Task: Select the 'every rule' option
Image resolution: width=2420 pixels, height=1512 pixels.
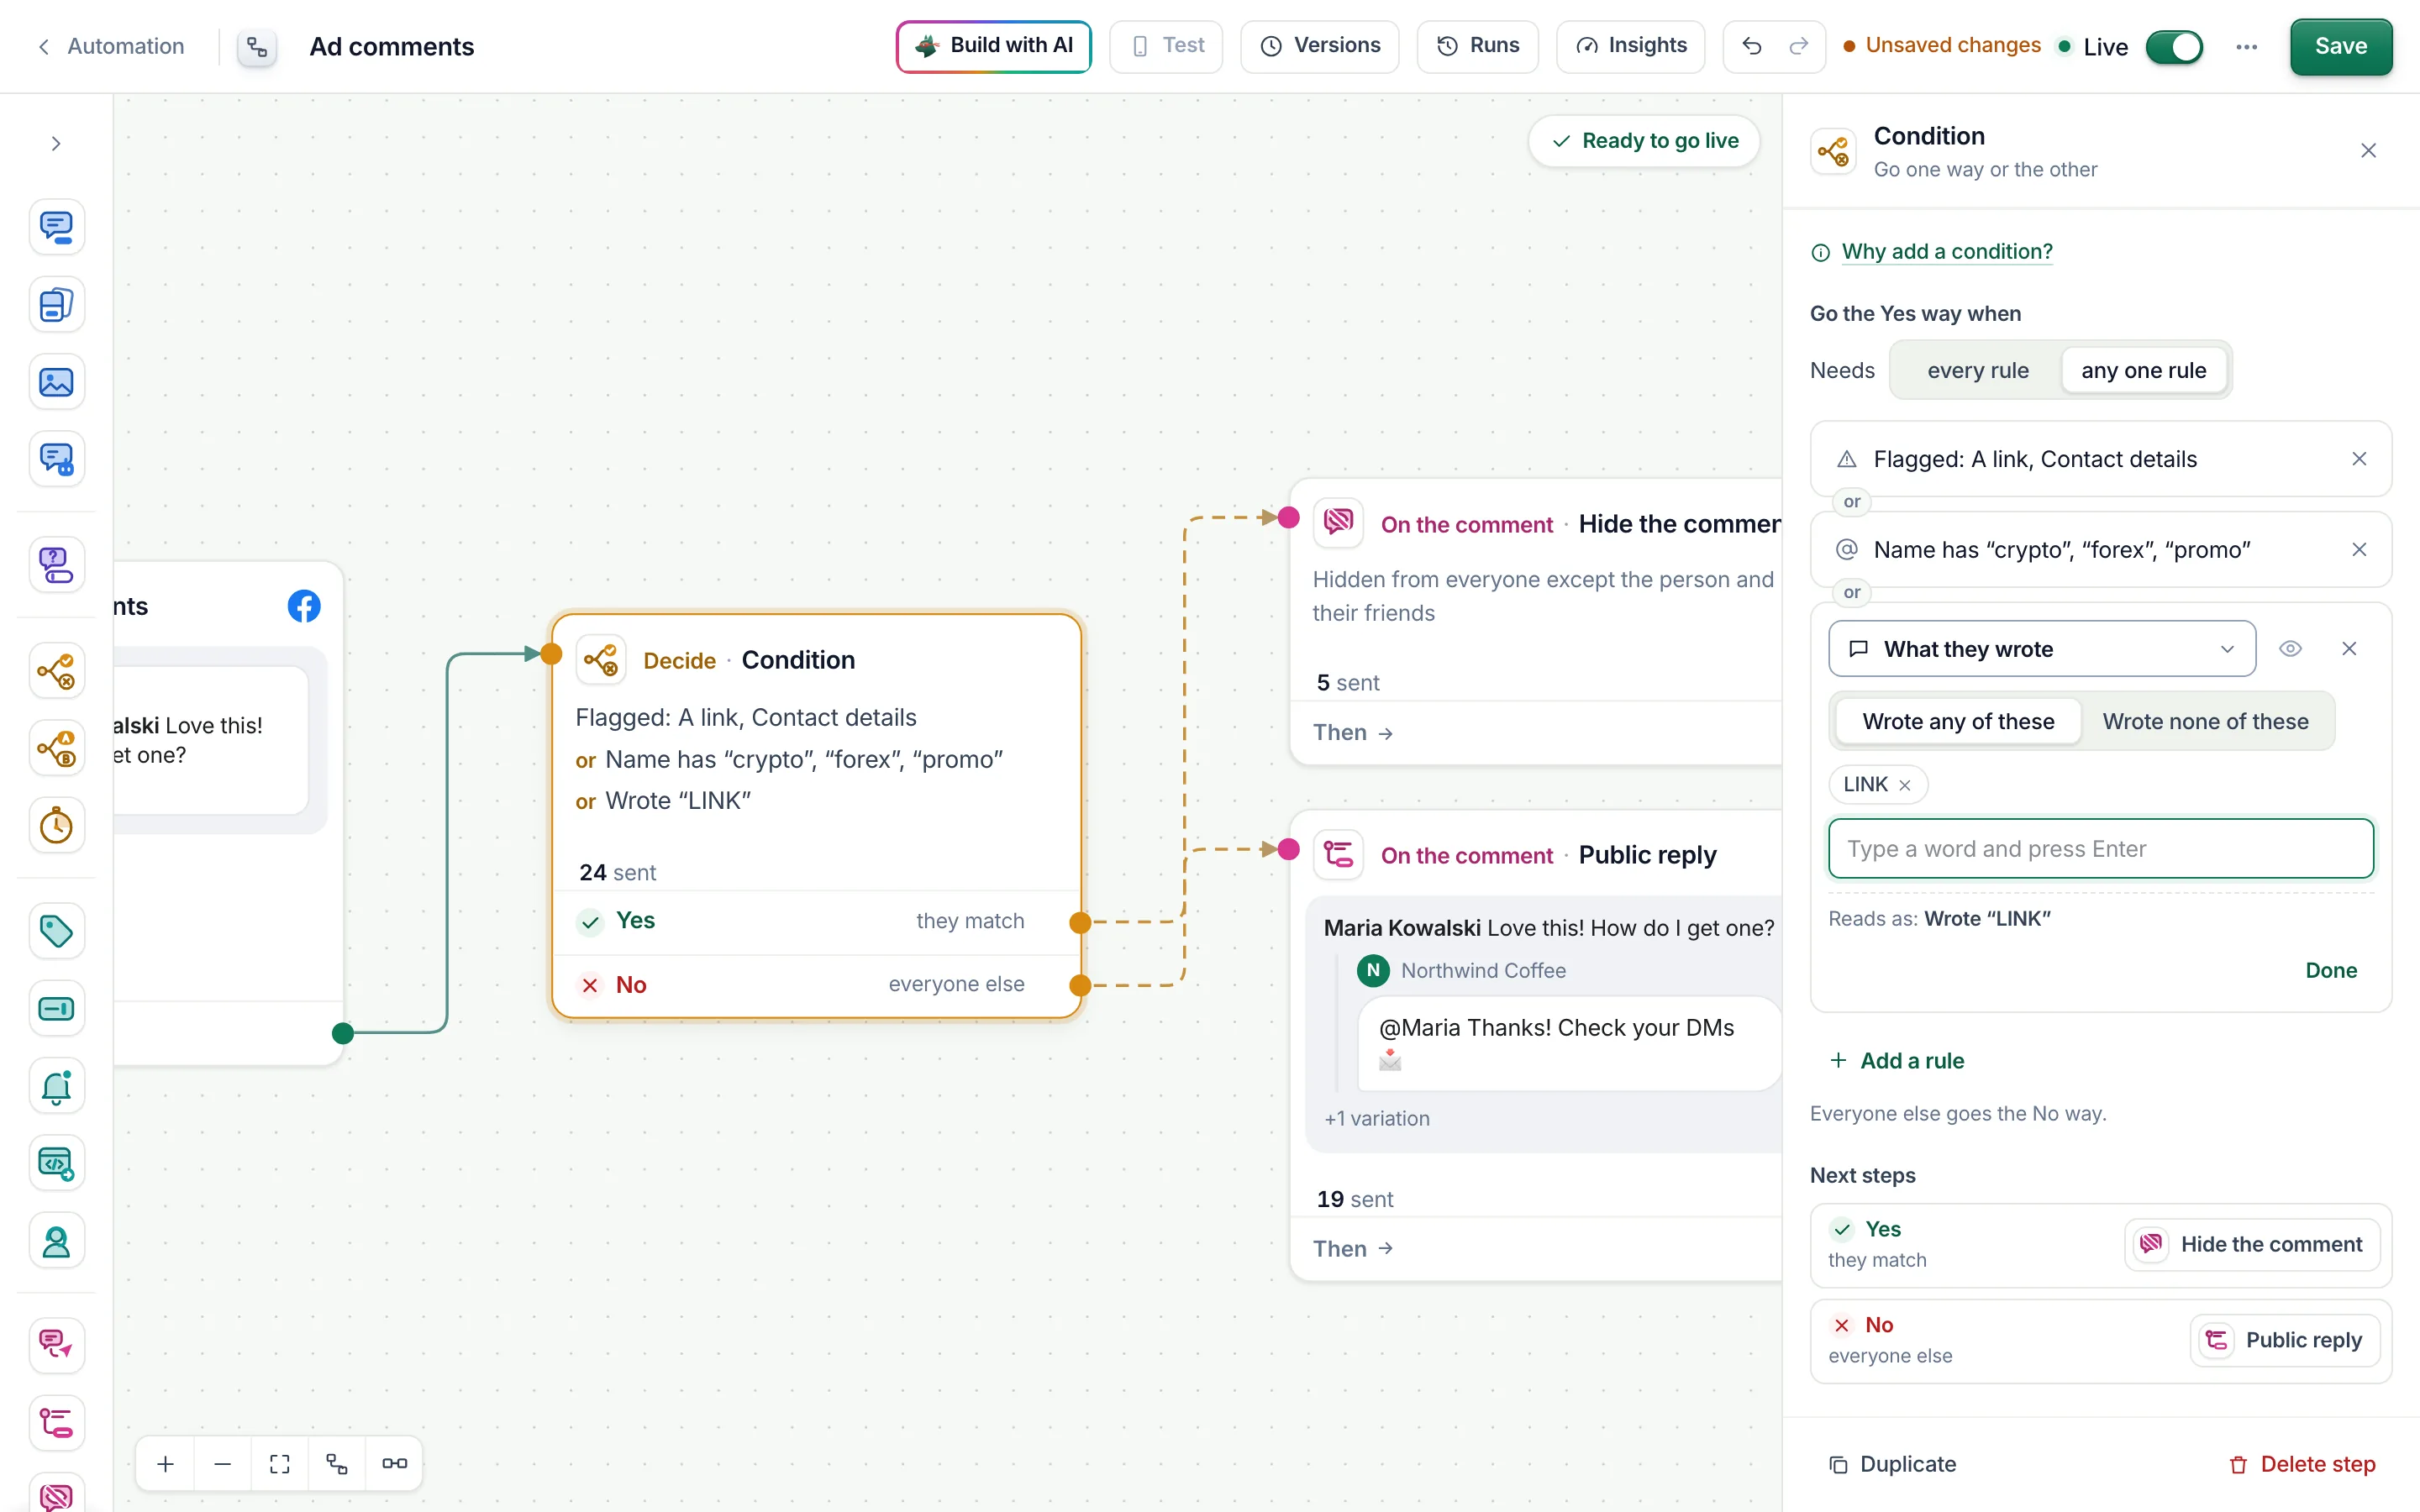Action: click(1977, 370)
